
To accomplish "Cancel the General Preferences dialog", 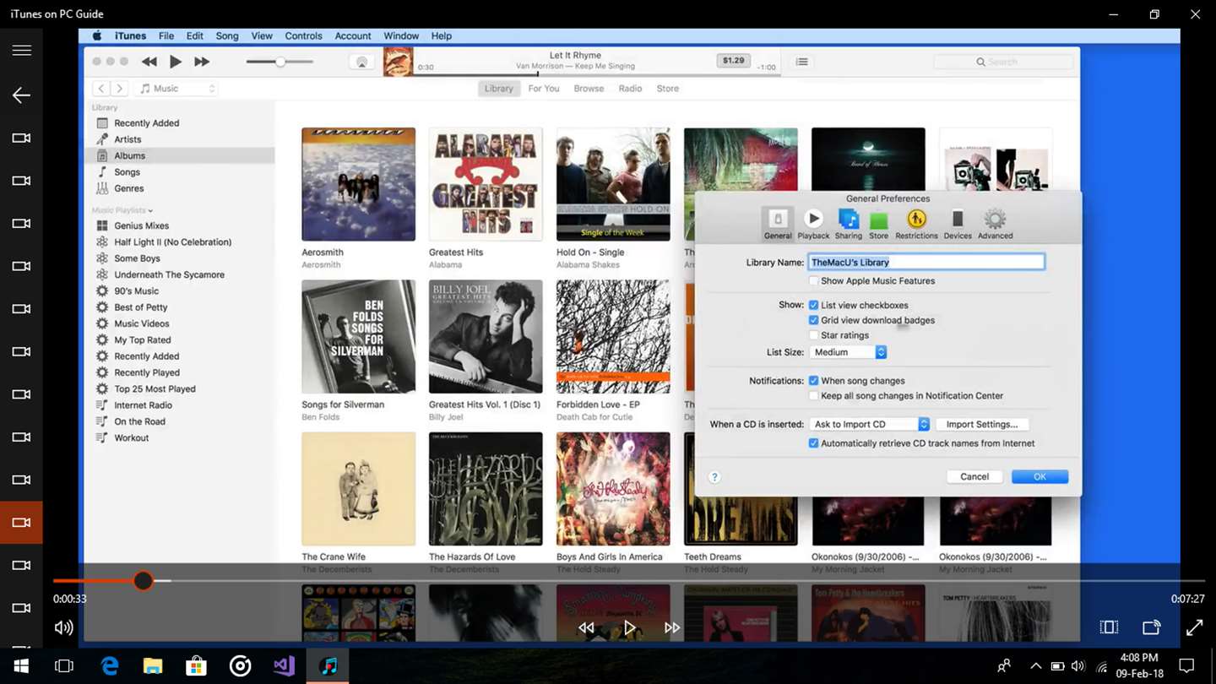I will (974, 477).
